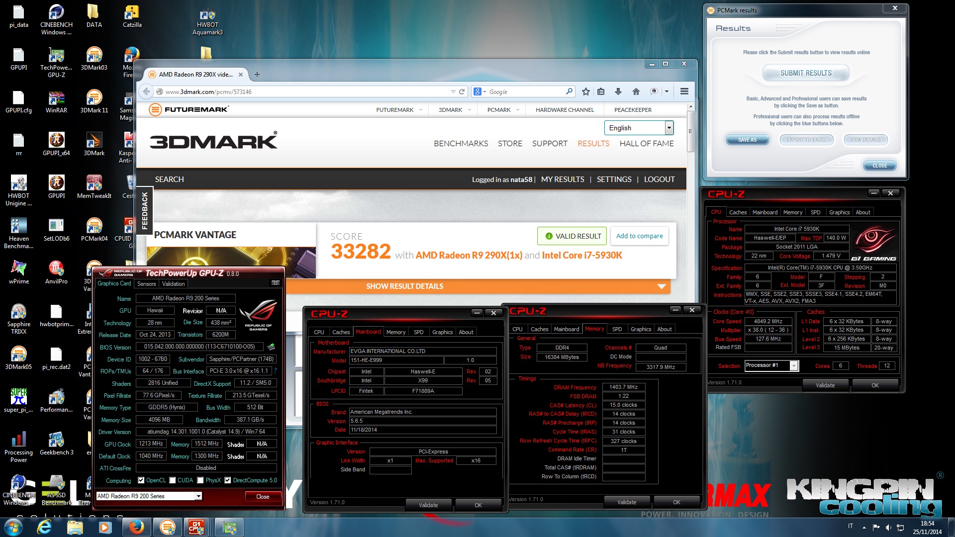Click the browser URL address field
The height and width of the screenshot is (537, 955).
coord(307,91)
